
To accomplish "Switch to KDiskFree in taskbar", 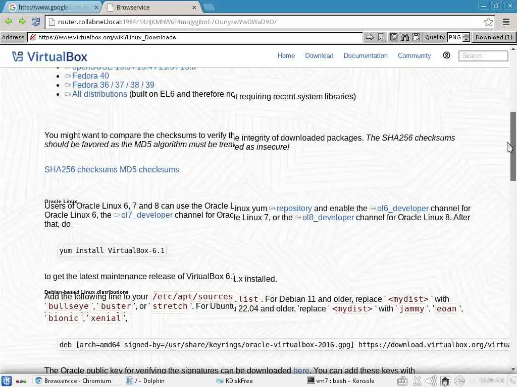I will click(x=235, y=381).
